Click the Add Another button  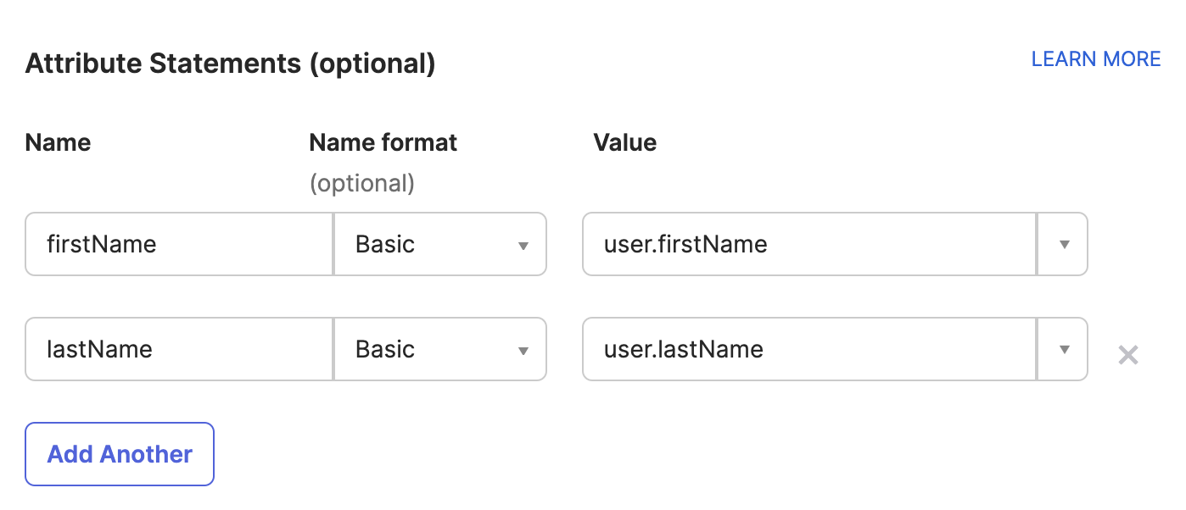pyautogui.click(x=120, y=454)
